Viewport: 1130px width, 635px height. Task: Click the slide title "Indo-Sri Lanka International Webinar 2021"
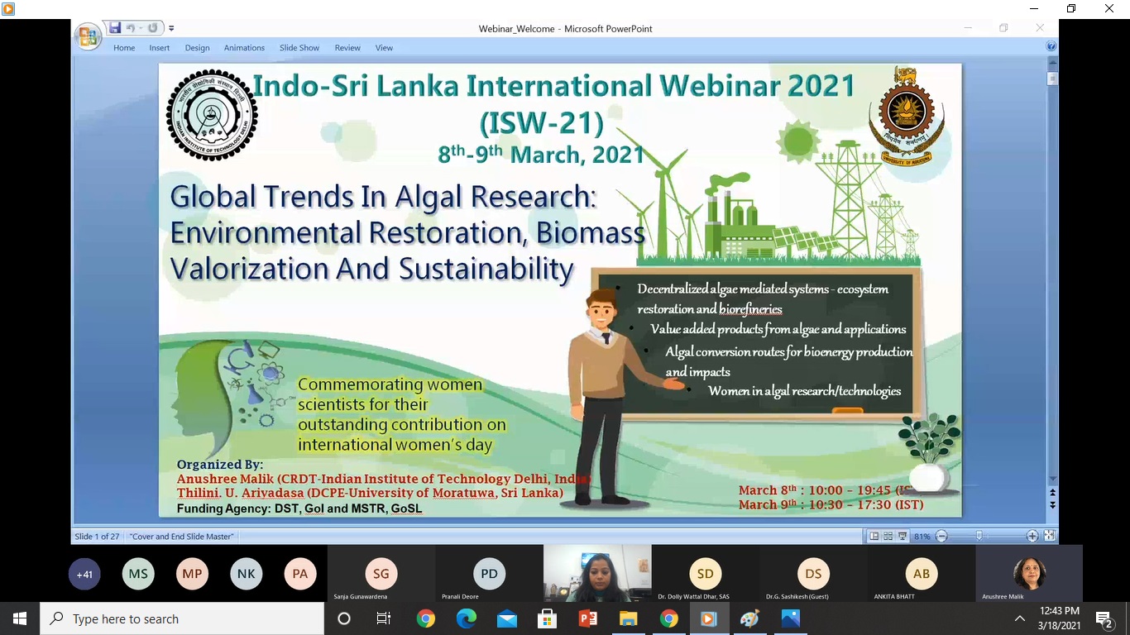point(553,85)
